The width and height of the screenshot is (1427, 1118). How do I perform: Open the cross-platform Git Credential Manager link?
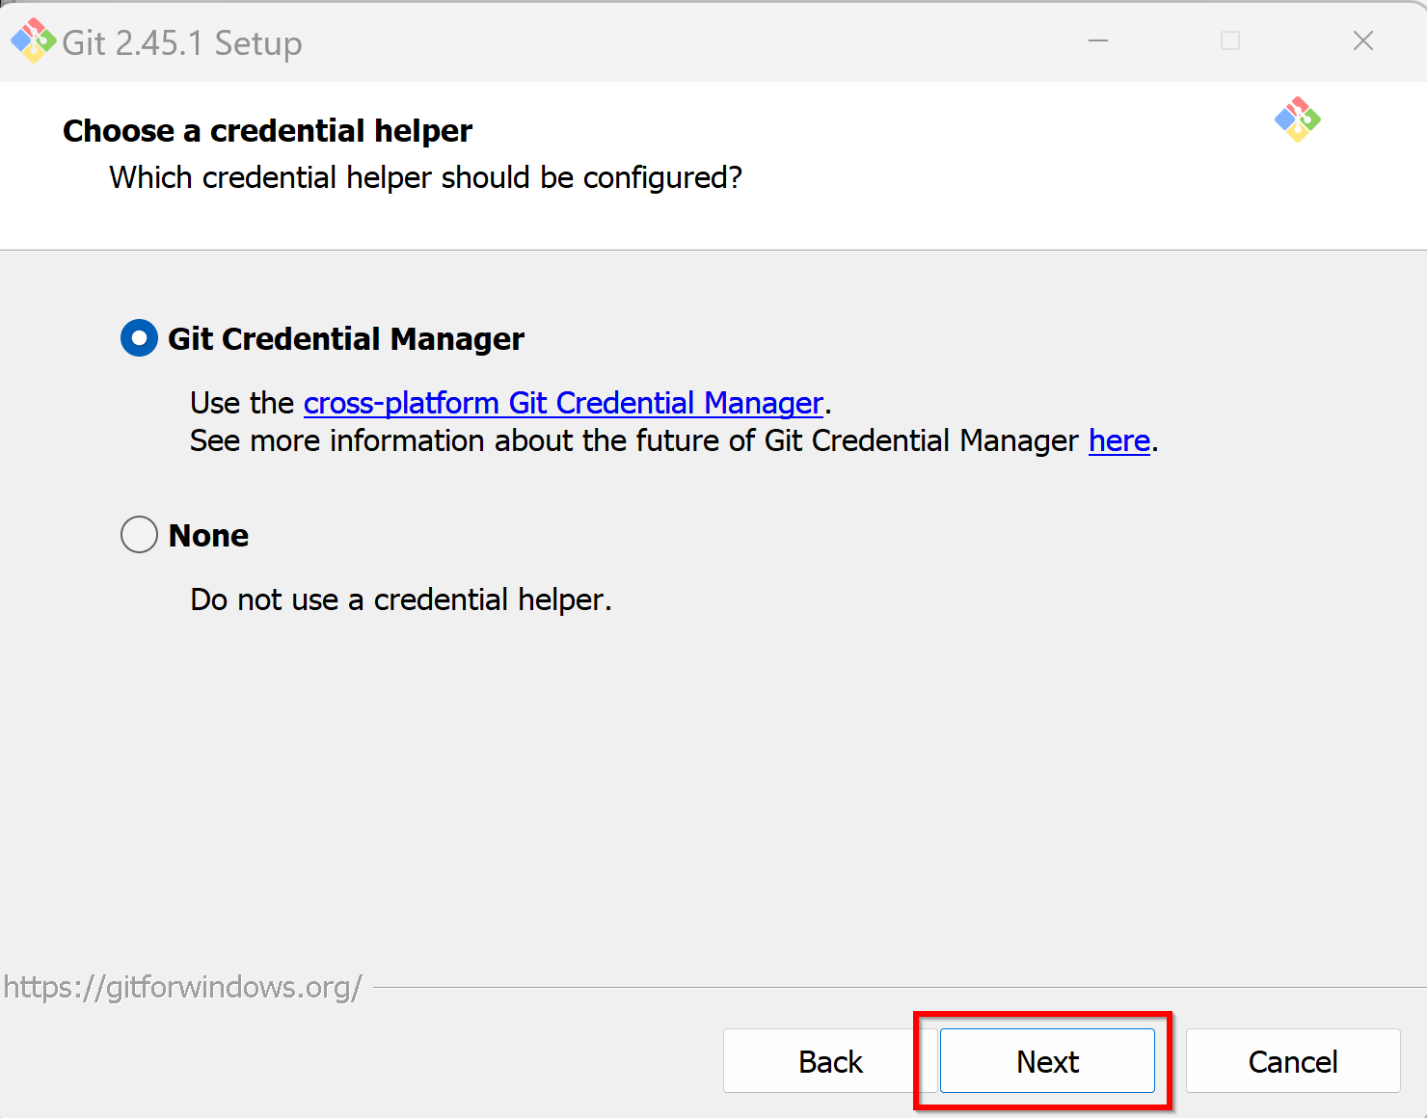click(x=563, y=403)
